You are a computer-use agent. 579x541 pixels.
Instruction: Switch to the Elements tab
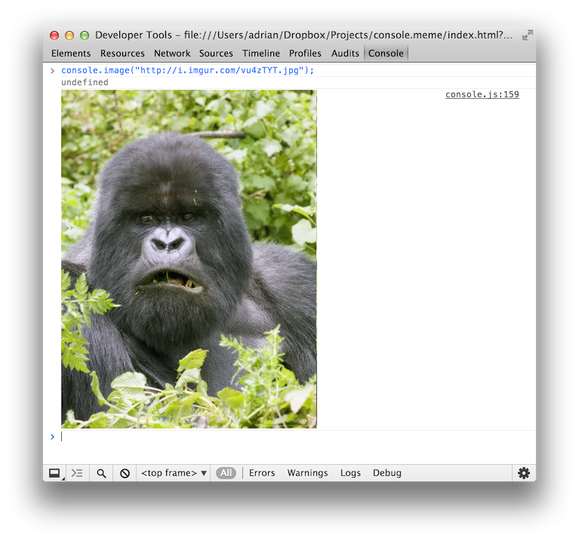71,54
